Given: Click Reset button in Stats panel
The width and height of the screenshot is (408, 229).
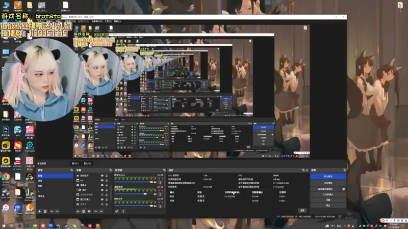Looking at the screenshot, I should point(302,211).
